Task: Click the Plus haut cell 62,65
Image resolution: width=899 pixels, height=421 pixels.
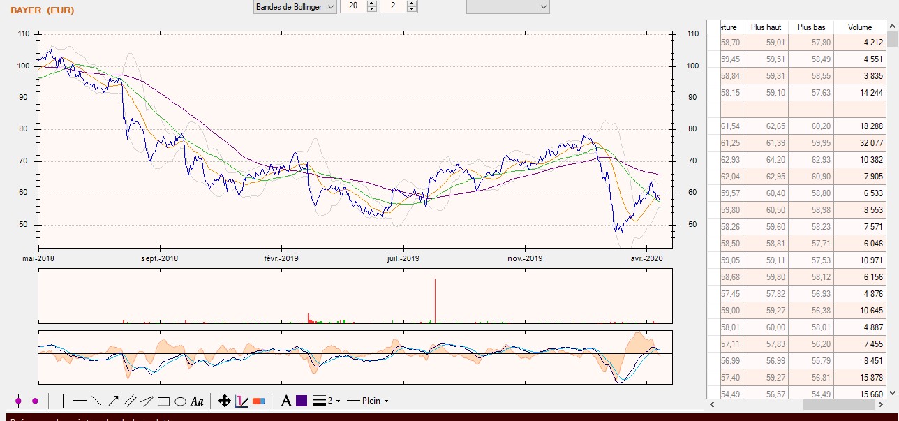Action: [766, 126]
